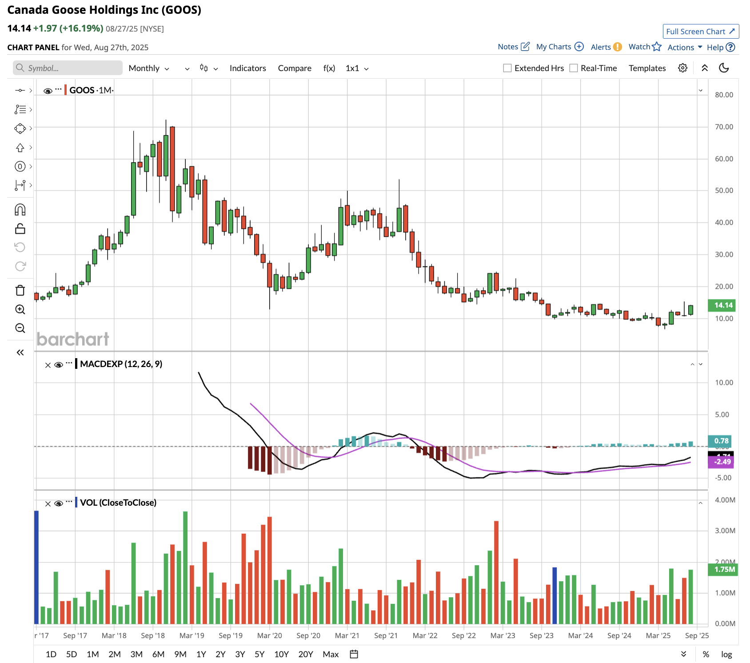Select the Max time range
Screen dimensions: 750x663
331,654
